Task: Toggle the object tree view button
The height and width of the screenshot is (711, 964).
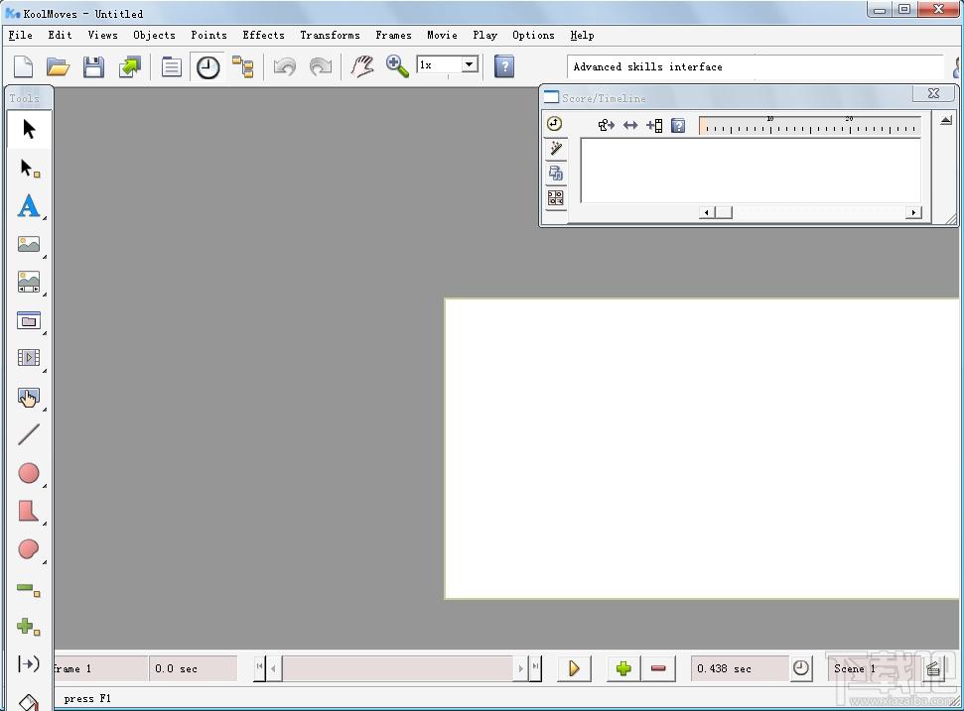Action: pyautogui.click(x=243, y=66)
